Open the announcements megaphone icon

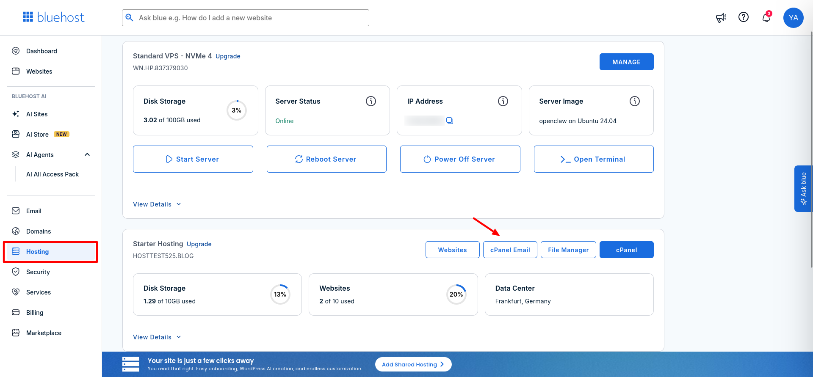721,17
